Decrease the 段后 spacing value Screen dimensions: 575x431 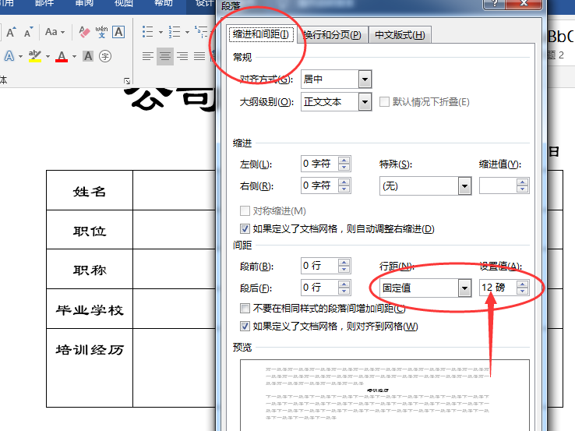[344, 291]
